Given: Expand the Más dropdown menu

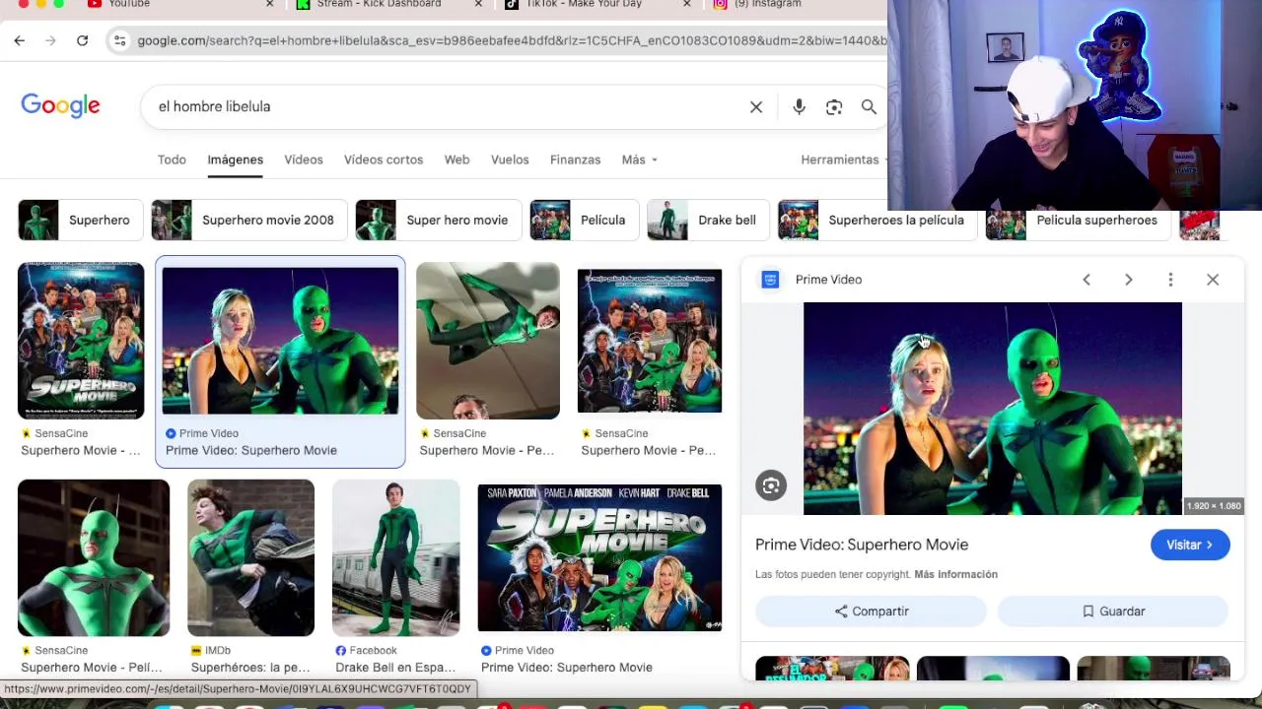Looking at the screenshot, I should [x=639, y=160].
